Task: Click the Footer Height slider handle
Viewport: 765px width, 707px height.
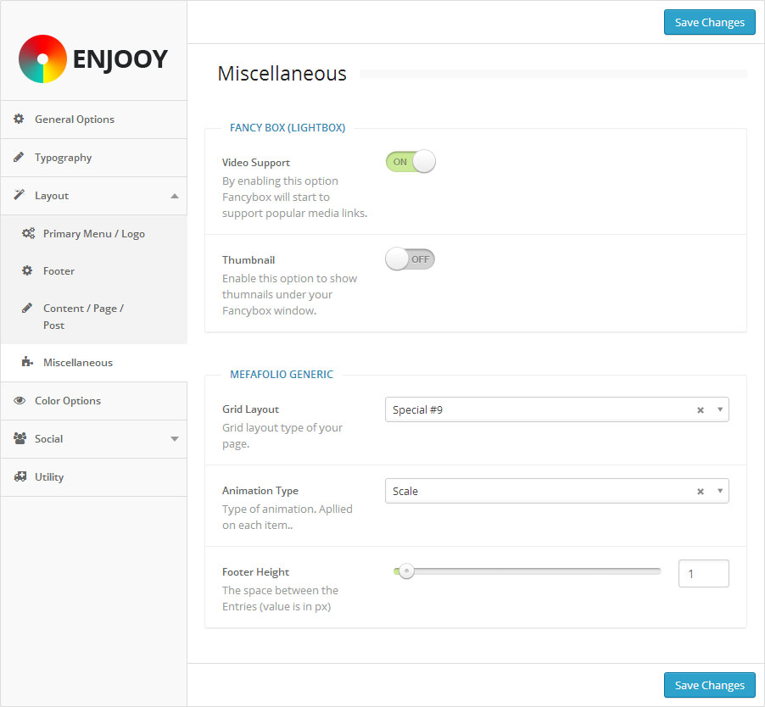Action: 406,571
